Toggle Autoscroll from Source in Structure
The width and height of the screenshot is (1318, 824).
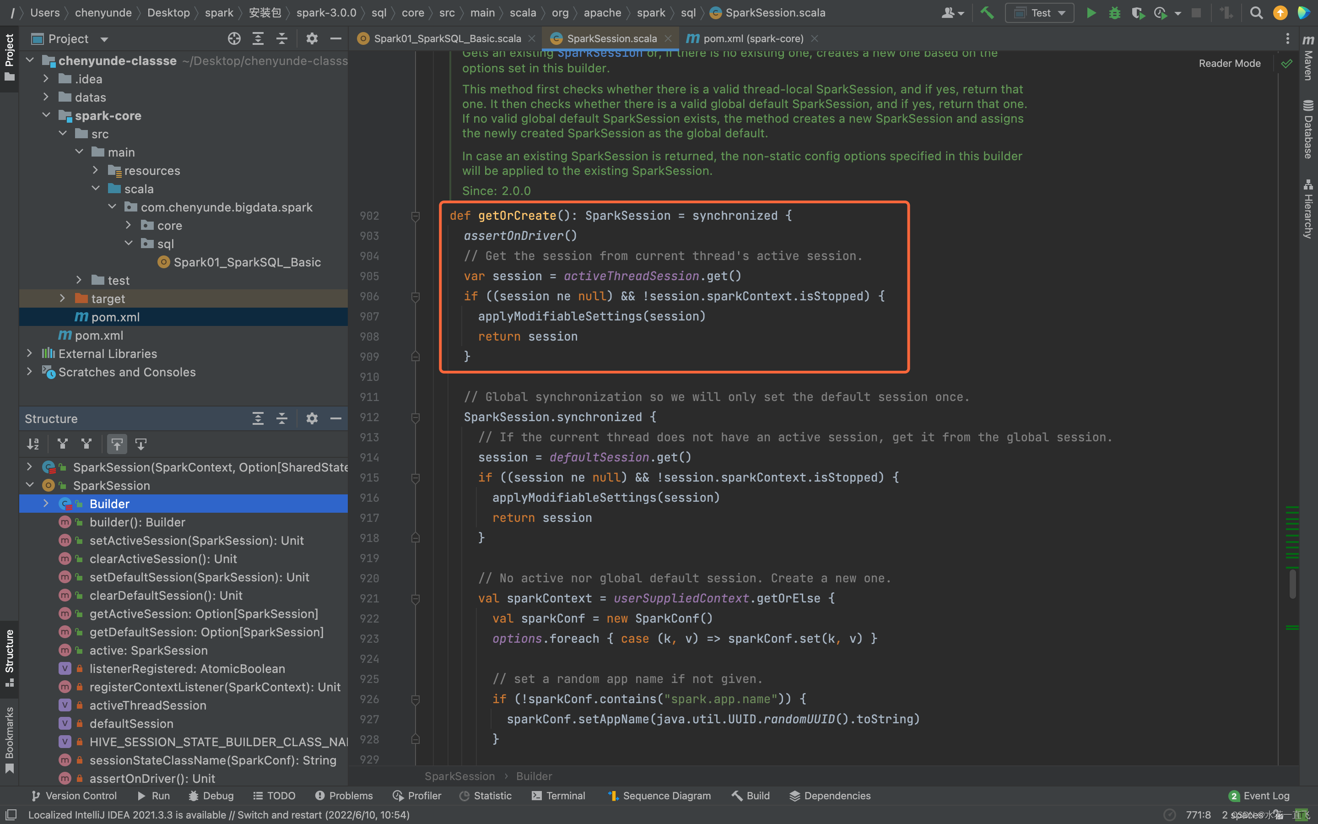tap(141, 444)
